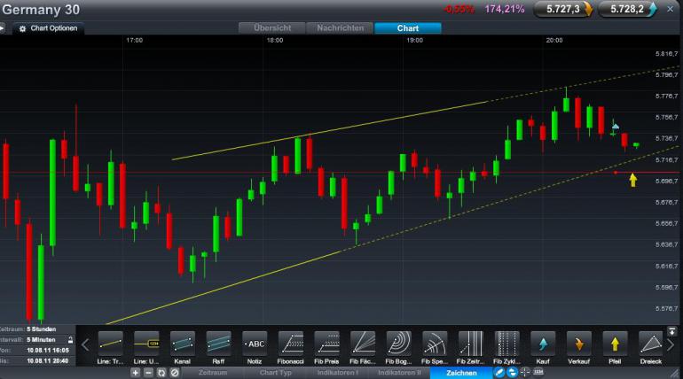This screenshot has height=379, width=683.
Task: Click the 19:00 time axis label
Action: (x=415, y=40)
